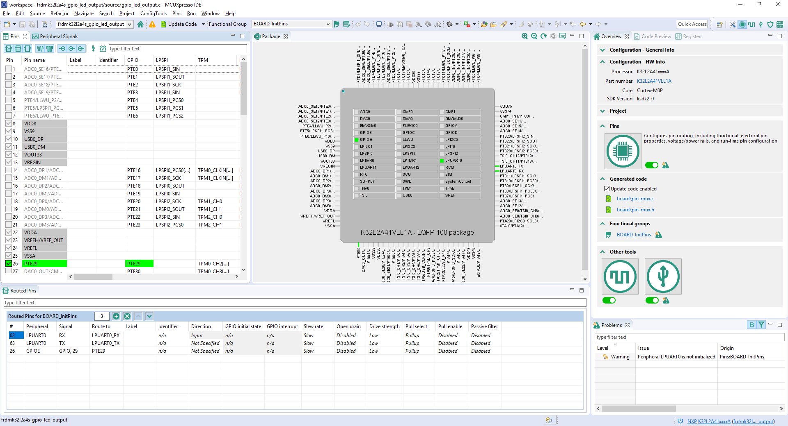Click the large Pins chip tool icon
788x426 pixels.
(x=623, y=151)
